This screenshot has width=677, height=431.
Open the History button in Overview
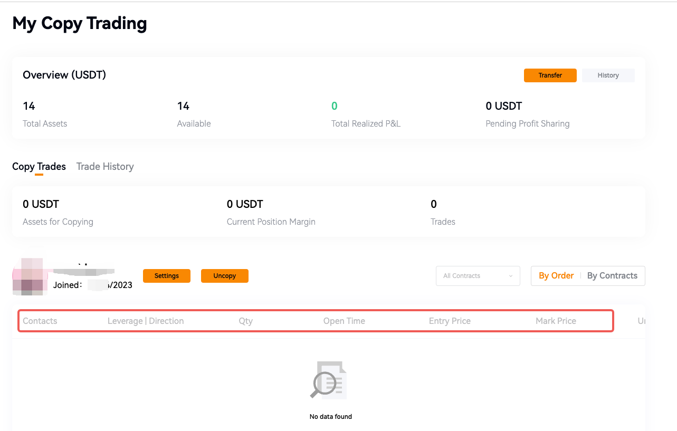(608, 75)
